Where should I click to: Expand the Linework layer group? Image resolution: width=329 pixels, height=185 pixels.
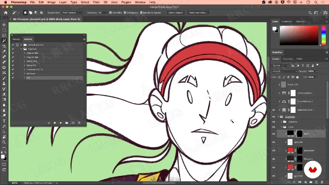(282, 122)
